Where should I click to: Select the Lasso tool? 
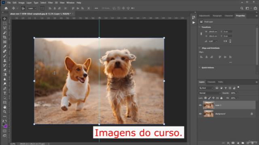click(x=4, y=28)
